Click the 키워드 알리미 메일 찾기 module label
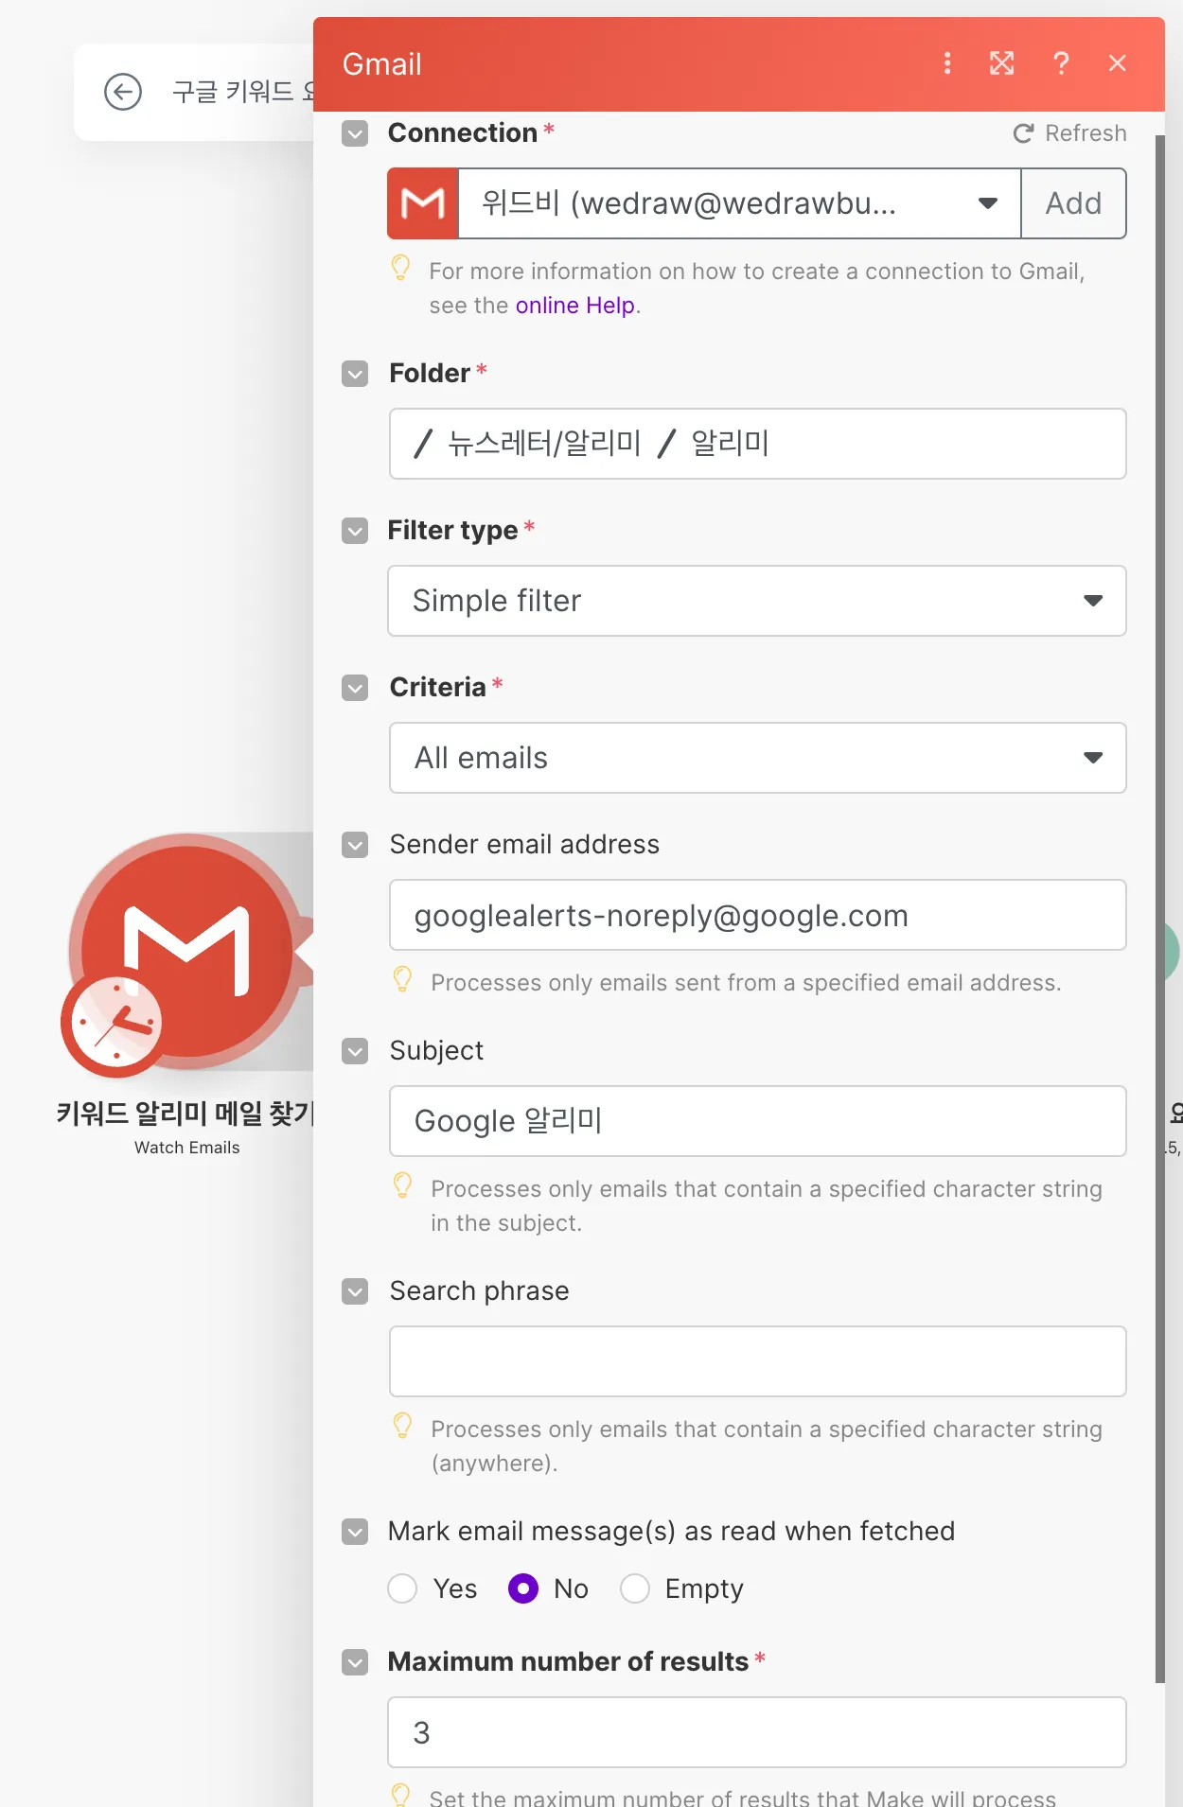1183x1807 pixels. point(185,1114)
